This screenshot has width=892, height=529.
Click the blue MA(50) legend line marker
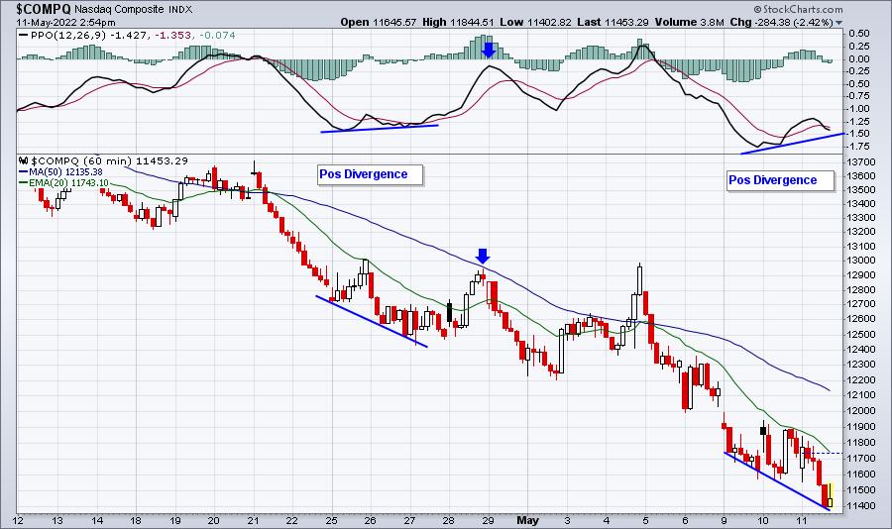[24, 171]
